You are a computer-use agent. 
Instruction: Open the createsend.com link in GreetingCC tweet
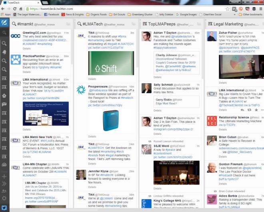[45, 40]
